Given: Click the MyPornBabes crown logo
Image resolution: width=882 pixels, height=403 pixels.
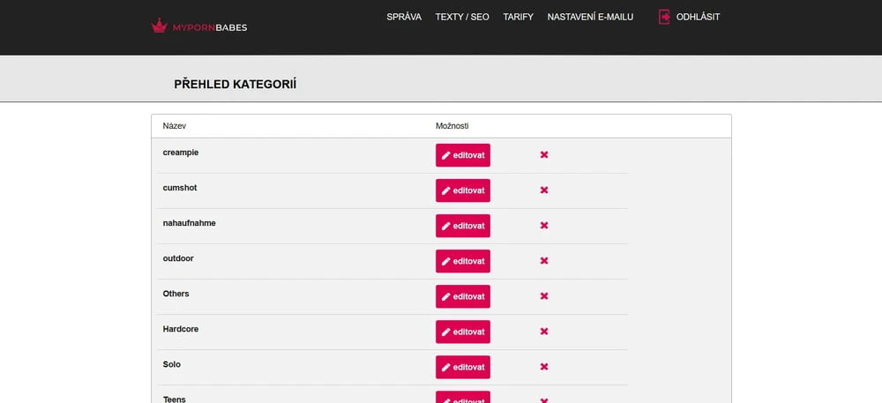Looking at the screenshot, I should coord(160,26).
